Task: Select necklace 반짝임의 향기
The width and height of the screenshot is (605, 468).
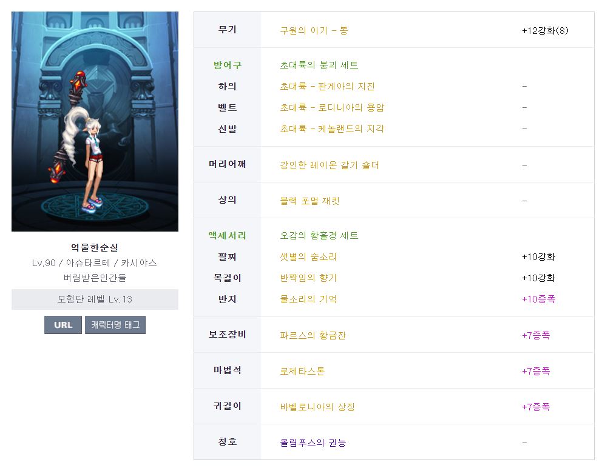Action: 308,278
